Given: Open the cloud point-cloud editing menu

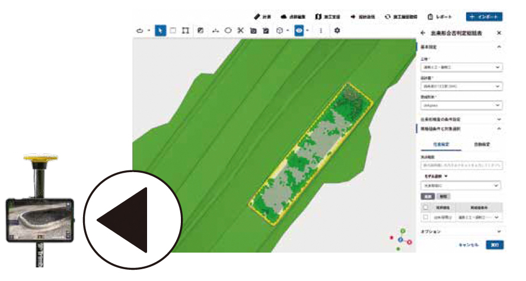Looking at the screenshot, I should coord(293,17).
